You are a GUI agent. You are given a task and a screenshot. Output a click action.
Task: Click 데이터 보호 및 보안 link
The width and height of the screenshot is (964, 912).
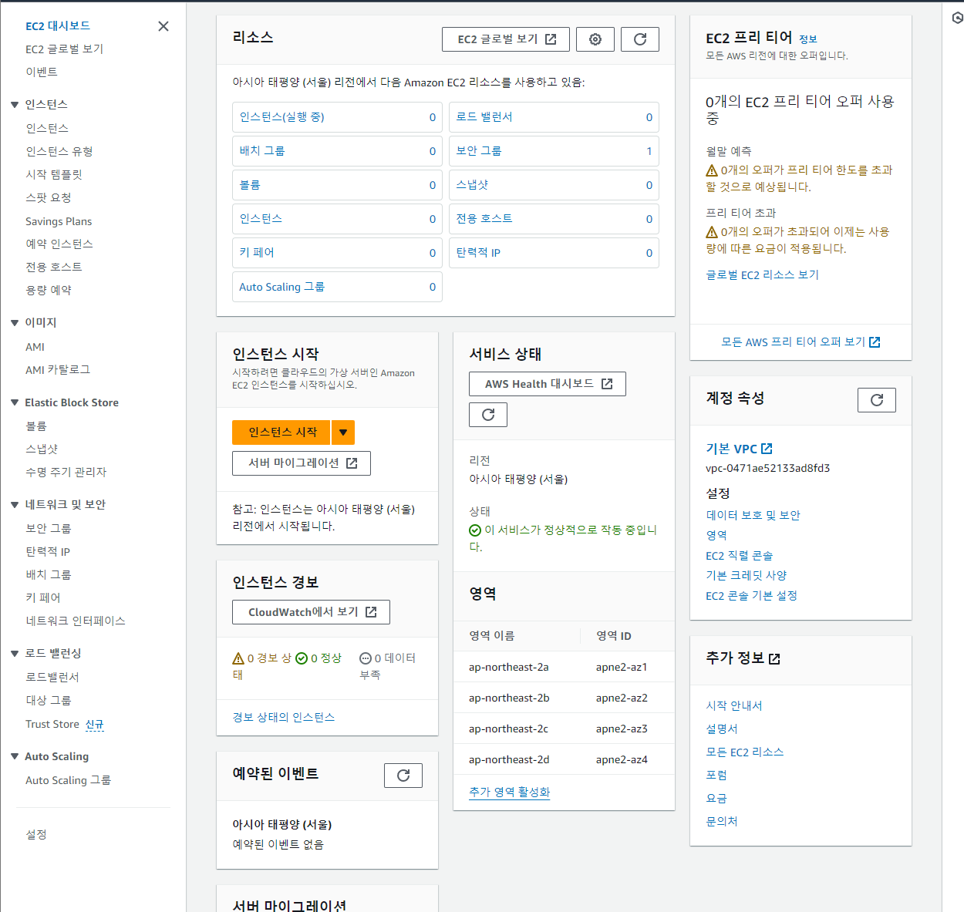point(753,516)
